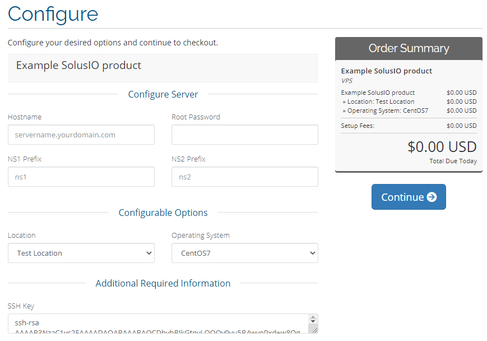Click the Setup Fees line in summary
The image size is (487, 341).
pos(358,126)
